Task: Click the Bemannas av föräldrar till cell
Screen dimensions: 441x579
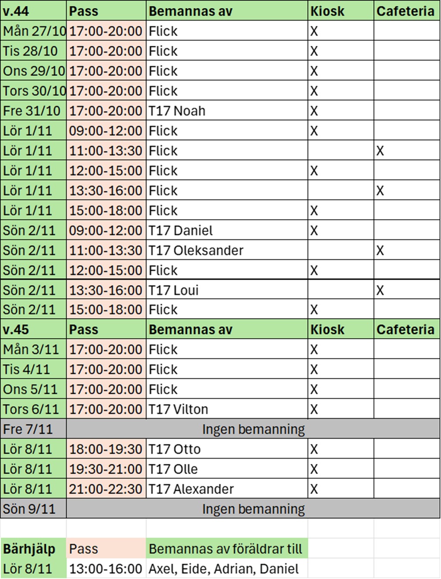Action: click(x=227, y=549)
